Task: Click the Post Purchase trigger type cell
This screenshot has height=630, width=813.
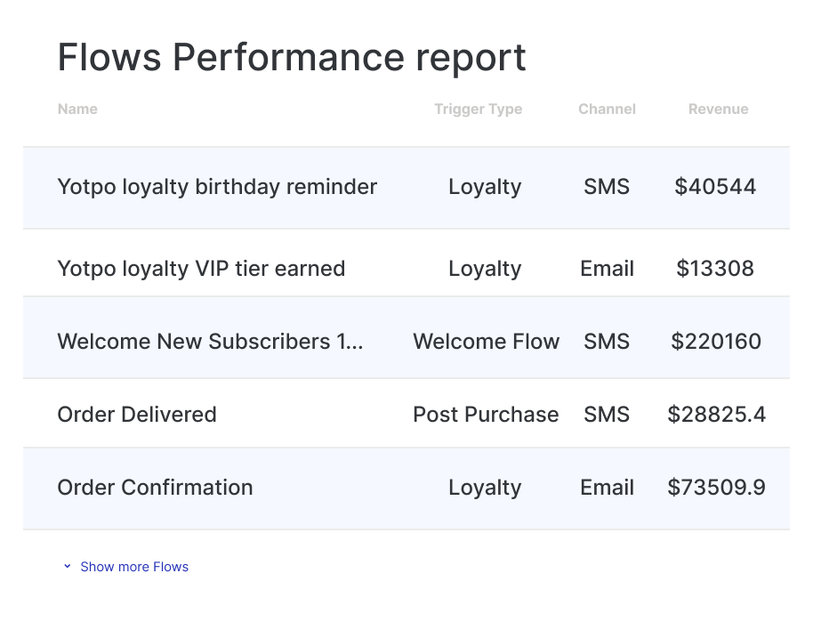Action: [x=486, y=415]
